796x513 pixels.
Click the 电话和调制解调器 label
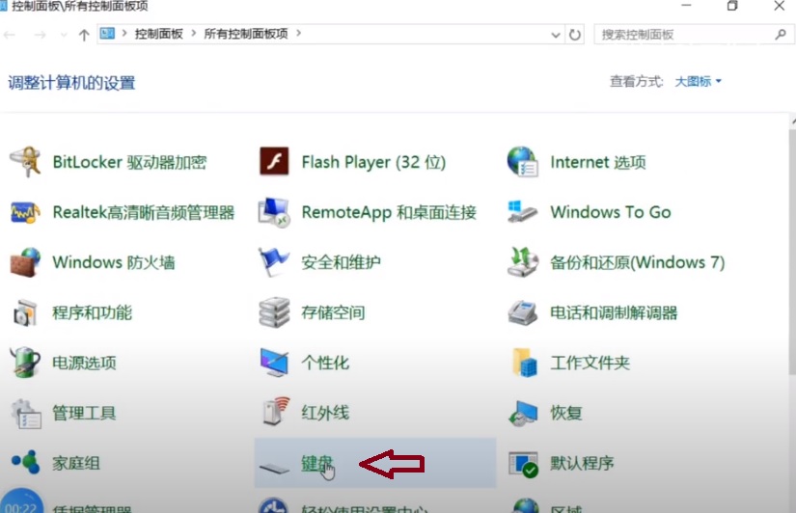click(614, 312)
